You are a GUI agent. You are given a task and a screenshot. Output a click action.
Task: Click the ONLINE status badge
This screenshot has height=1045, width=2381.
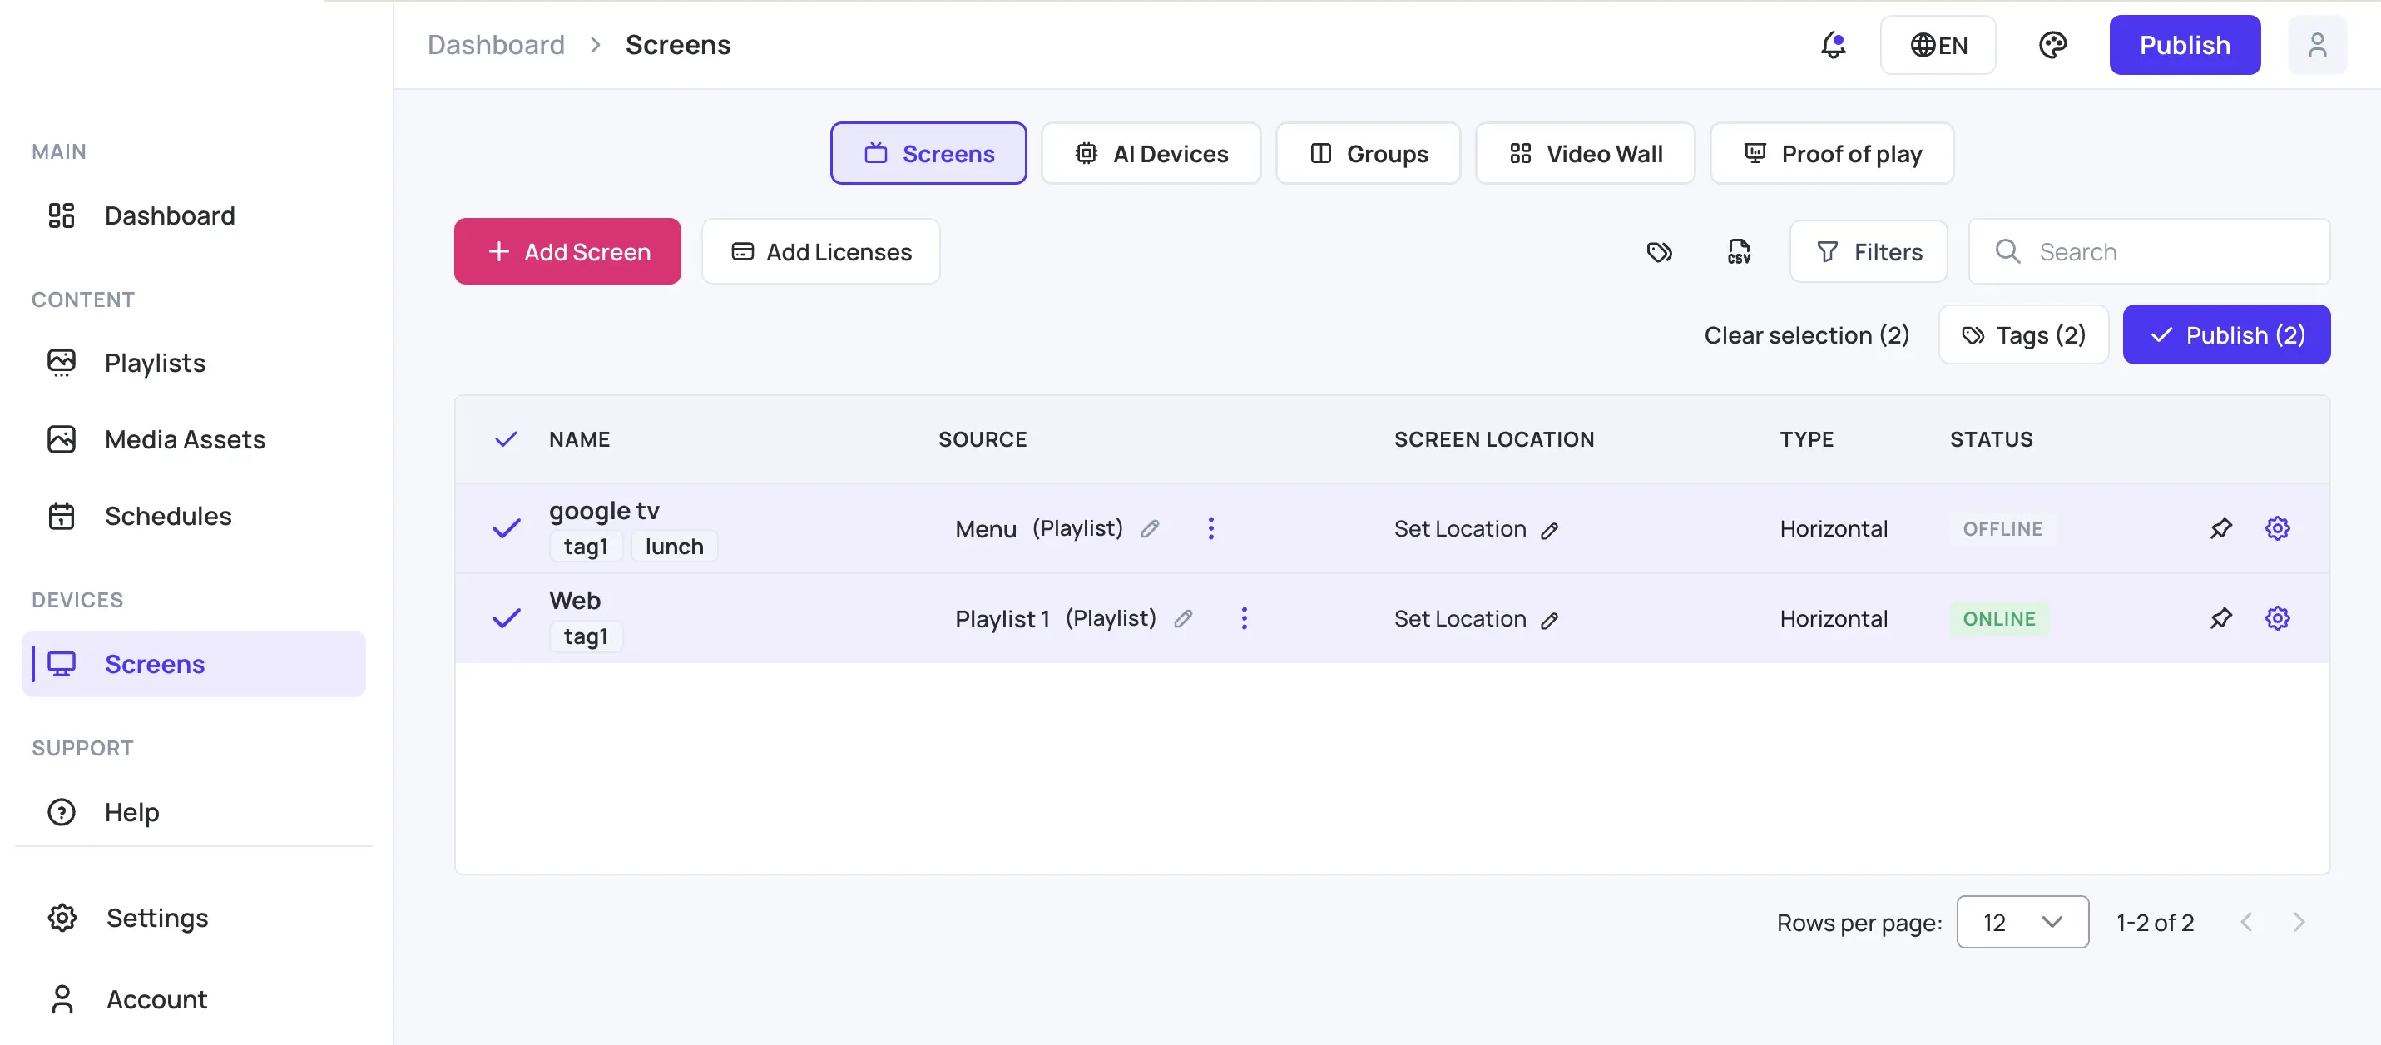(x=1999, y=619)
